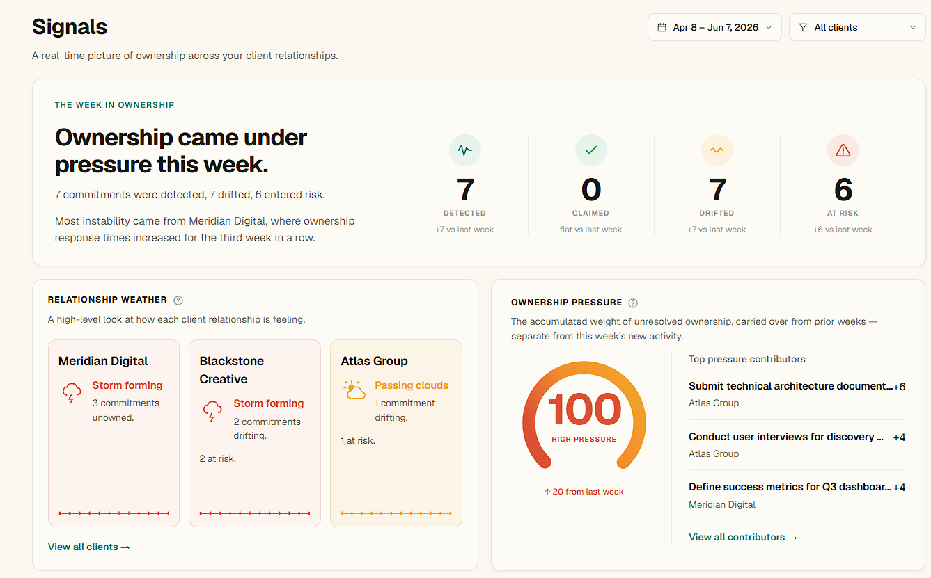Click the calendar icon in date selector

pos(662,28)
